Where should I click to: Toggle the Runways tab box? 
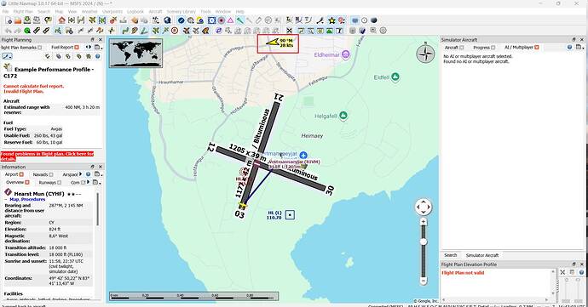(x=60, y=183)
